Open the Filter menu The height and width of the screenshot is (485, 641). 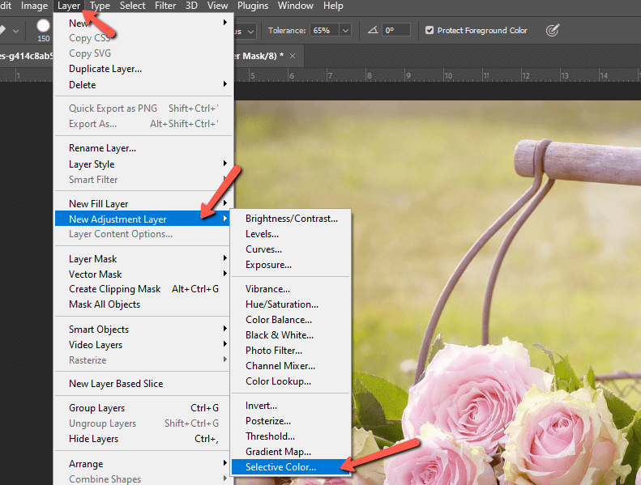click(165, 6)
